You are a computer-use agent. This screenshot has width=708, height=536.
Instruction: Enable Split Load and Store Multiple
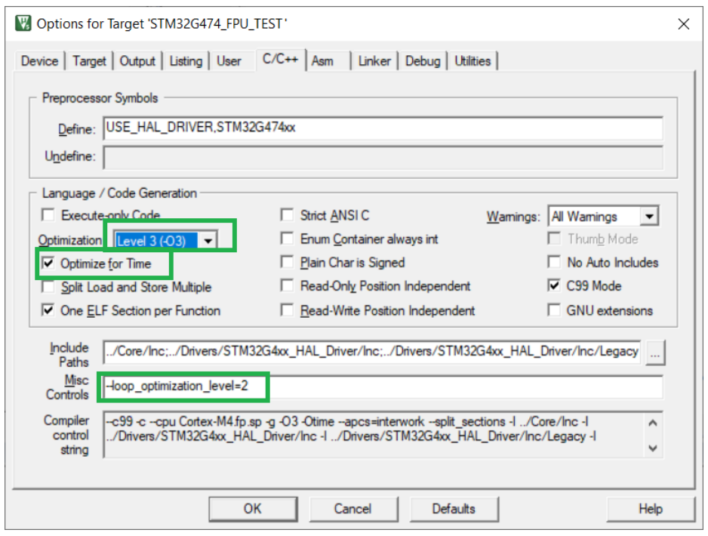(x=48, y=287)
